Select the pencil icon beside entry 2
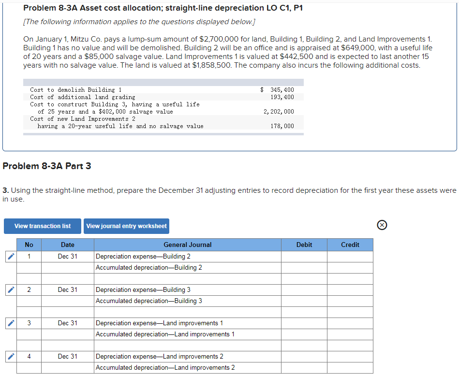Image resolution: width=459 pixels, height=376 pixels. point(10,289)
